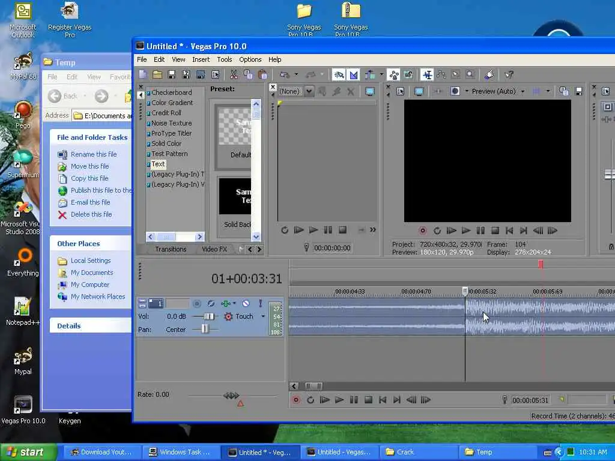Toggle Auto Ripple button
This screenshot has height=461, width=615.
click(x=370, y=74)
